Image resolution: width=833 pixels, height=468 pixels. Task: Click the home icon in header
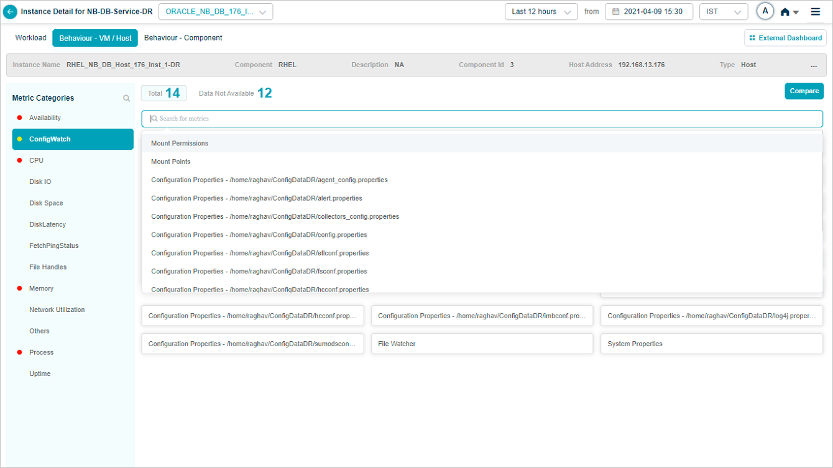click(x=785, y=12)
